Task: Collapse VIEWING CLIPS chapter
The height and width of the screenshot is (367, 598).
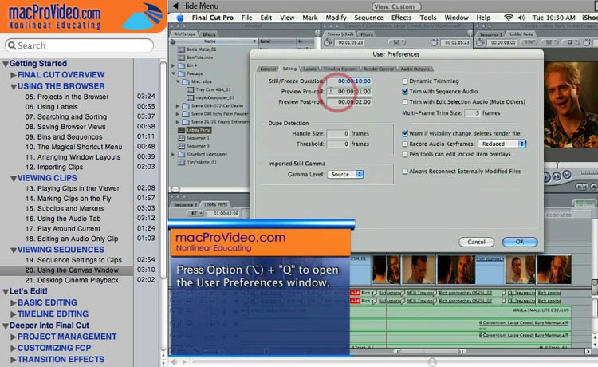Action: (14, 179)
